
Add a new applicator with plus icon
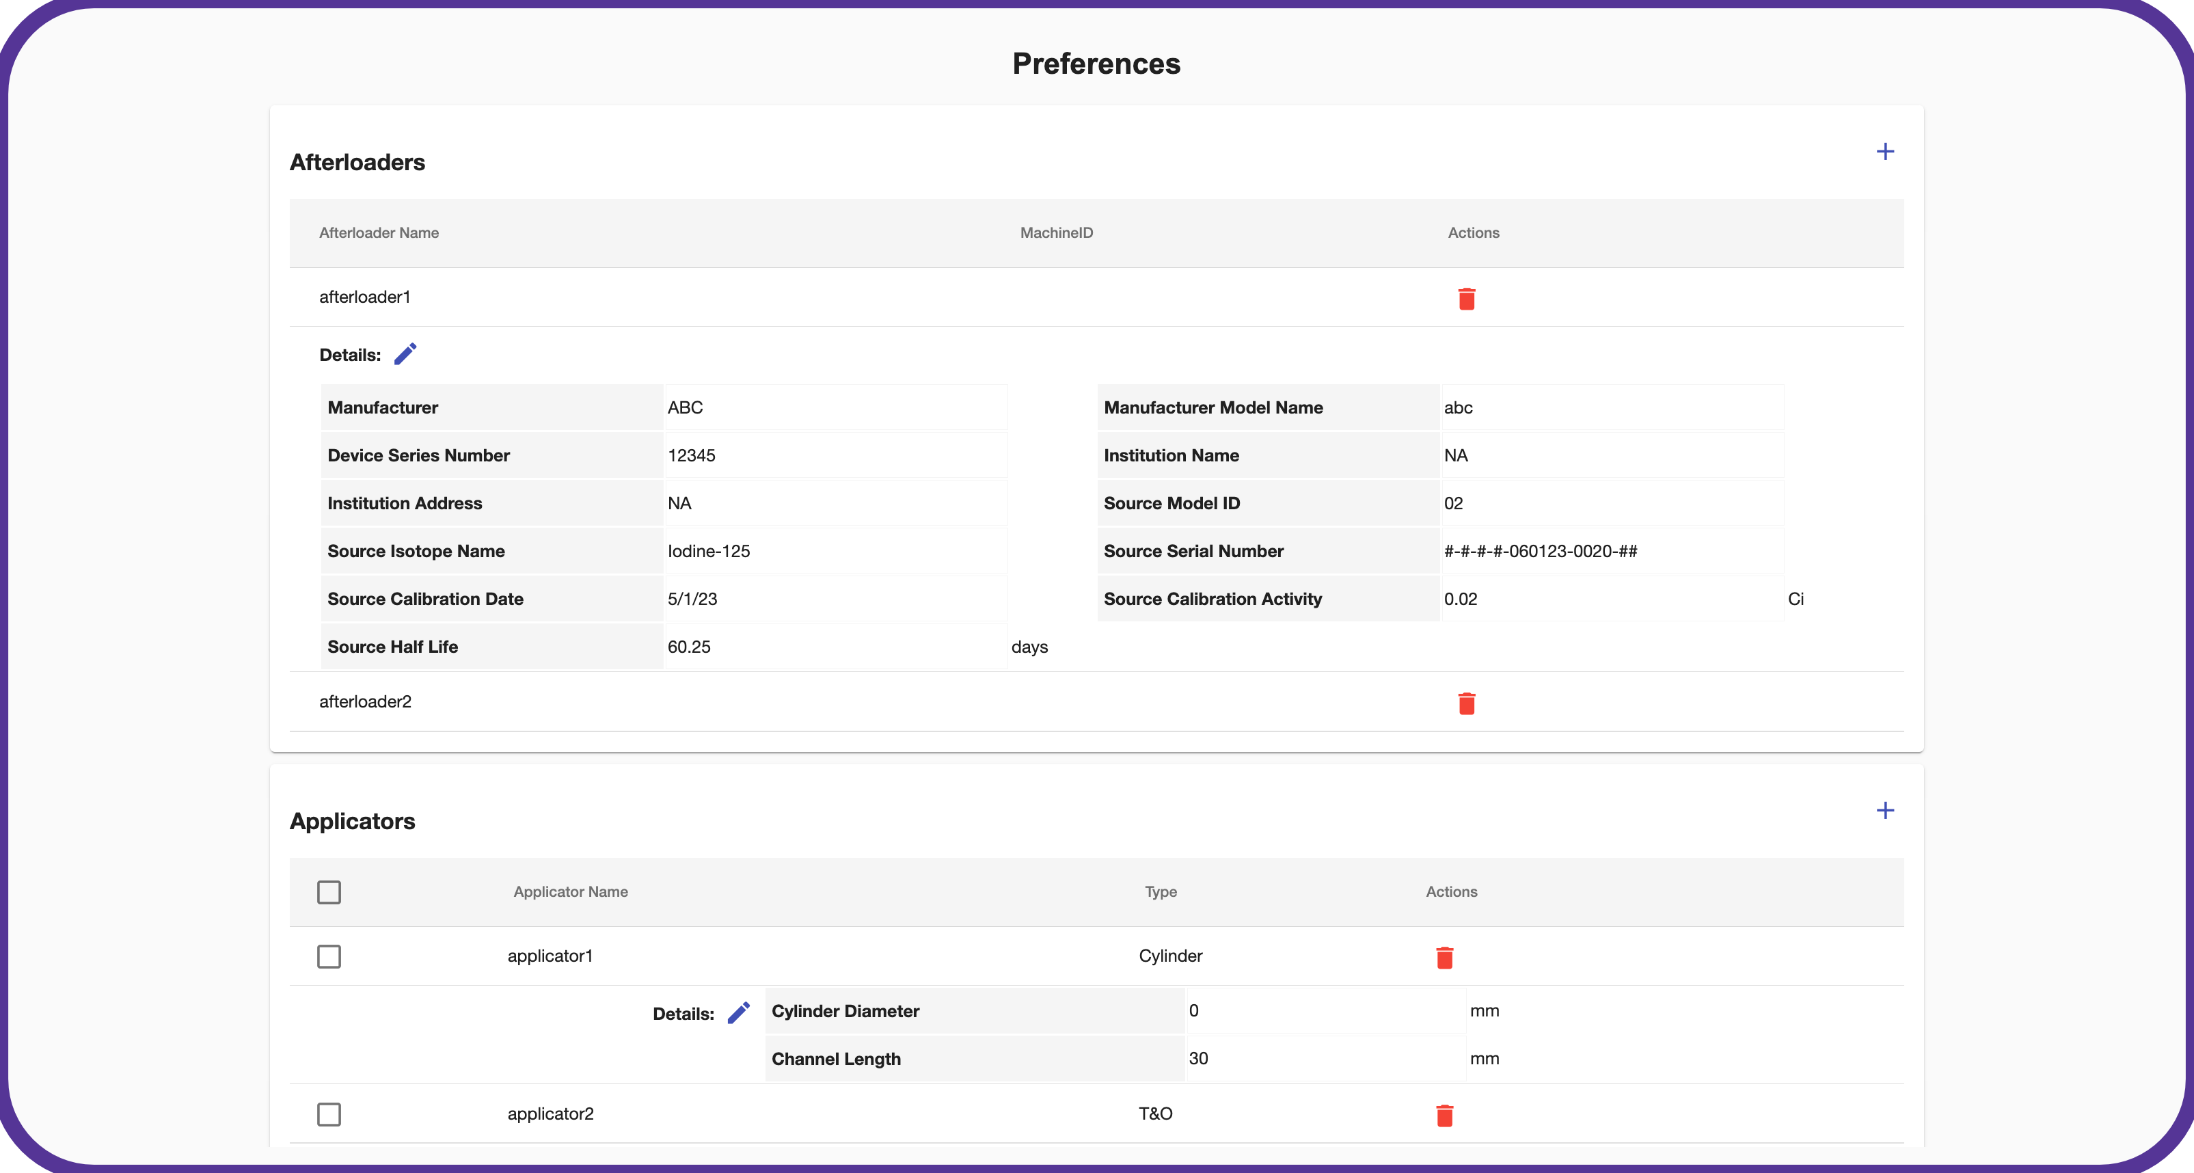coord(1885,810)
